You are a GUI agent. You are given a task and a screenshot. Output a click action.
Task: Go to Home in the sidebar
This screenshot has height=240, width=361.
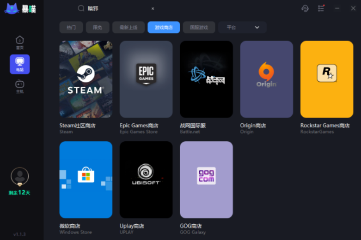tap(19, 42)
